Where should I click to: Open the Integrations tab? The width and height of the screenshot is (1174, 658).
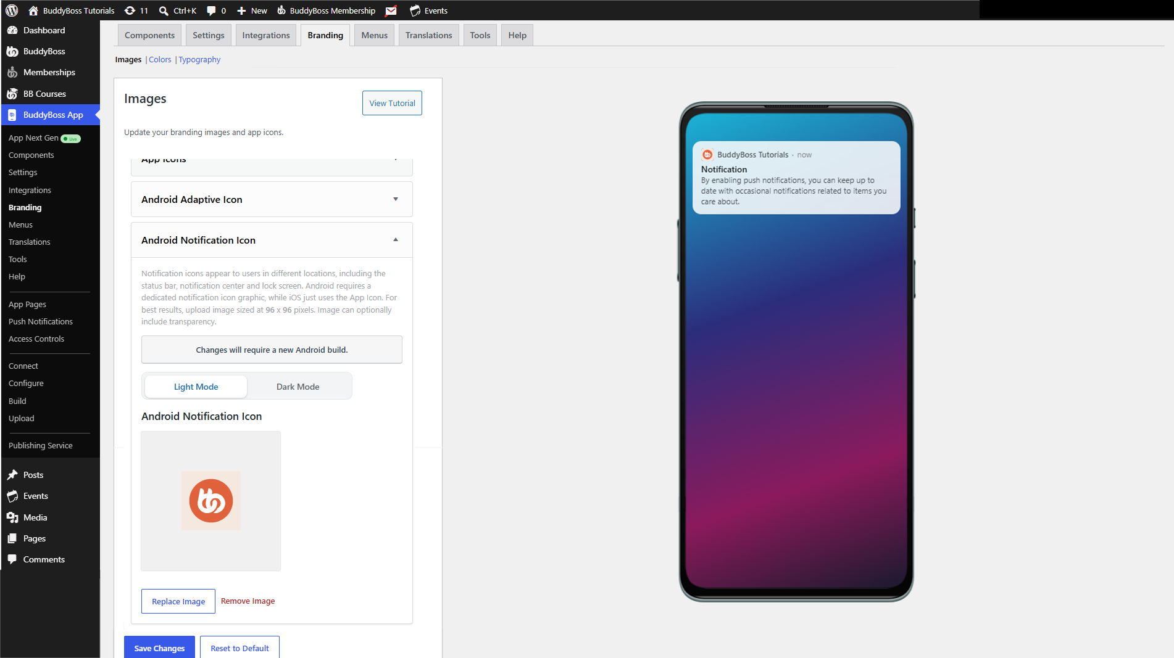[x=266, y=35]
